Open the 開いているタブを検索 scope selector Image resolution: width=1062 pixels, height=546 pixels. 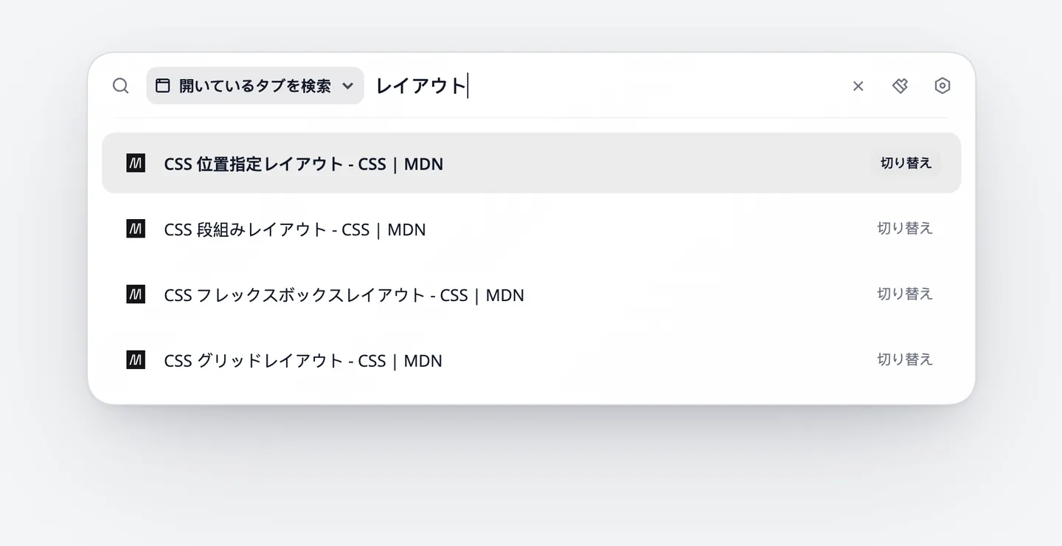[255, 86]
